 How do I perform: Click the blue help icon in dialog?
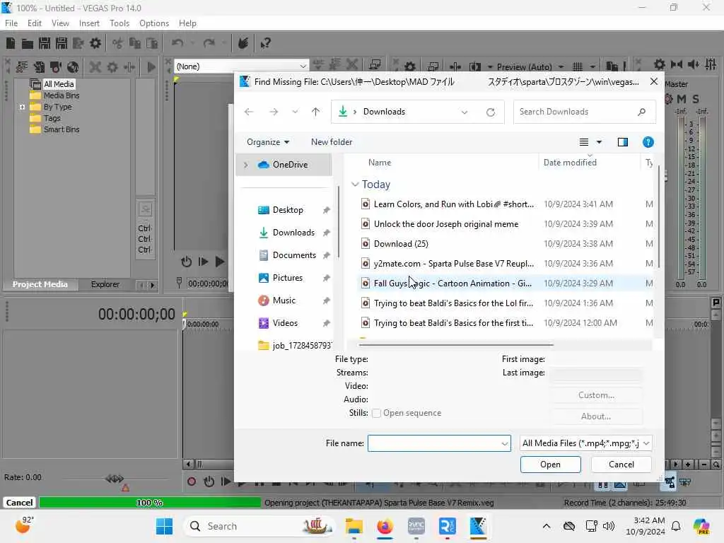648,142
